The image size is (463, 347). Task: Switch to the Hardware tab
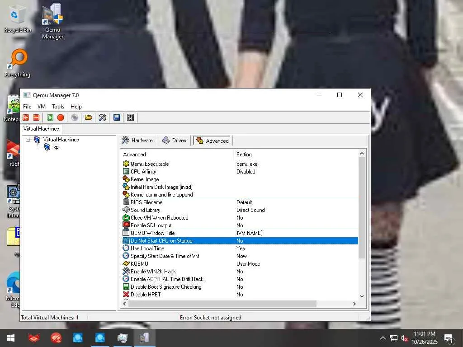pos(137,141)
